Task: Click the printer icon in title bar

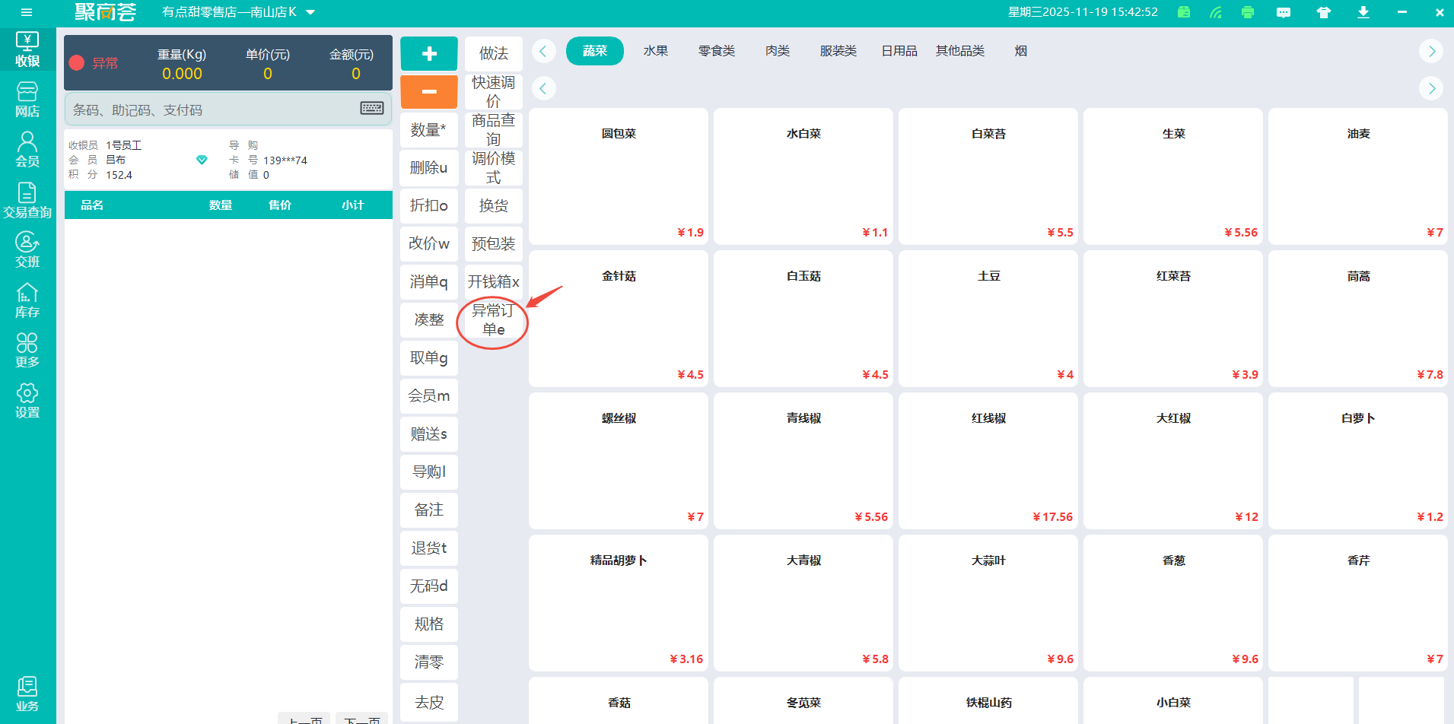Action: [1248, 12]
